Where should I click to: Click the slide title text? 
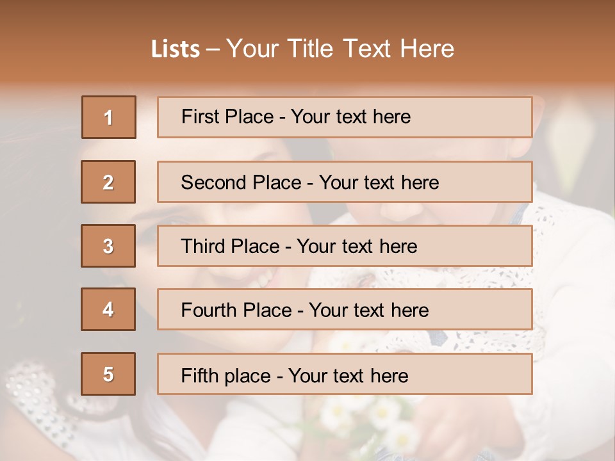click(x=302, y=49)
